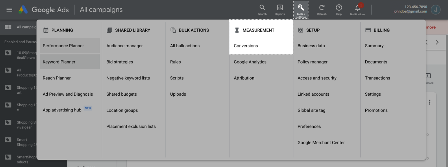Click the Refresh icon

[x=322, y=8]
